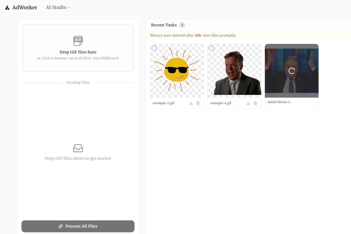Delete the example-1.gif task

(x=255, y=103)
